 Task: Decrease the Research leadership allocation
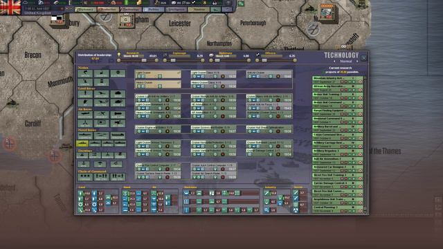pyautogui.click(x=118, y=60)
